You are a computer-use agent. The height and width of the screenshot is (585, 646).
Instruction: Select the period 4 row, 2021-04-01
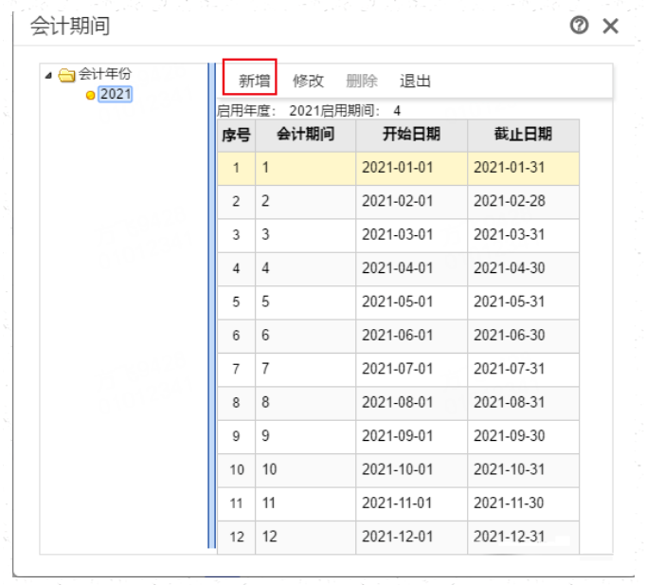click(x=399, y=268)
